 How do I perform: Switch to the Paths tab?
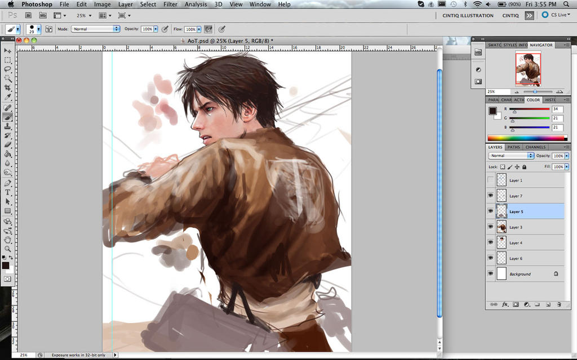point(513,147)
